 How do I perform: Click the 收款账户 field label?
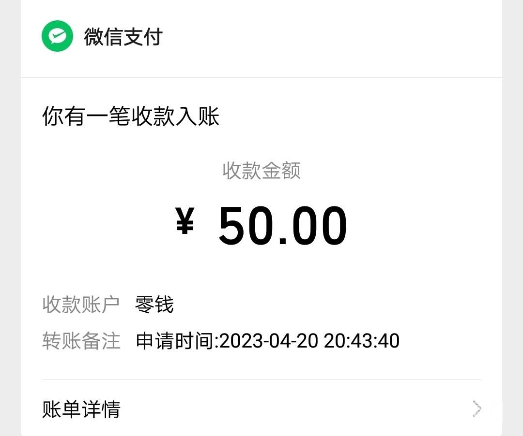coord(81,305)
